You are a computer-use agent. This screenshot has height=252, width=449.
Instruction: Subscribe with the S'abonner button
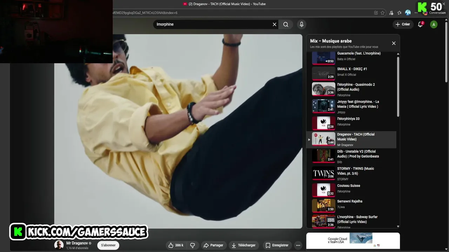[108, 245]
